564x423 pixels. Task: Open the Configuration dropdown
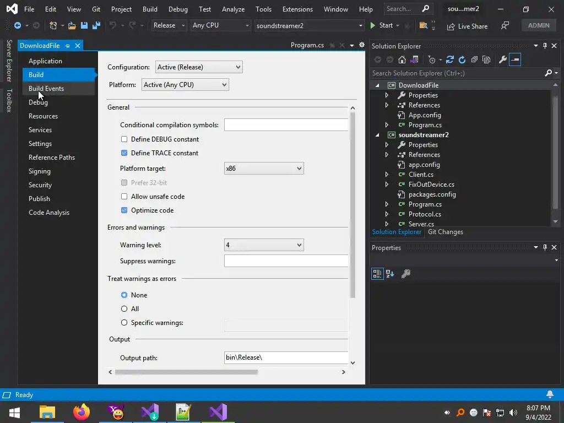pos(199,67)
